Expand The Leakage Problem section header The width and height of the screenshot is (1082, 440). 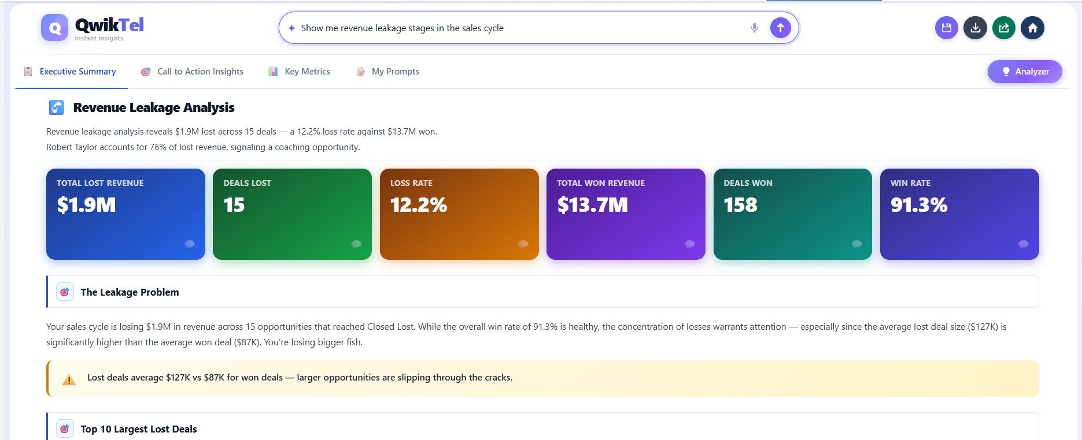coord(542,292)
